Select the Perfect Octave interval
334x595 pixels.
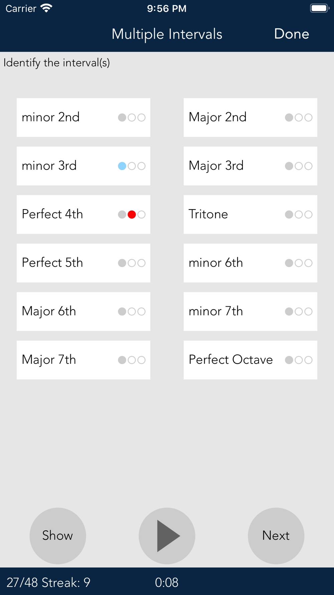tap(251, 360)
